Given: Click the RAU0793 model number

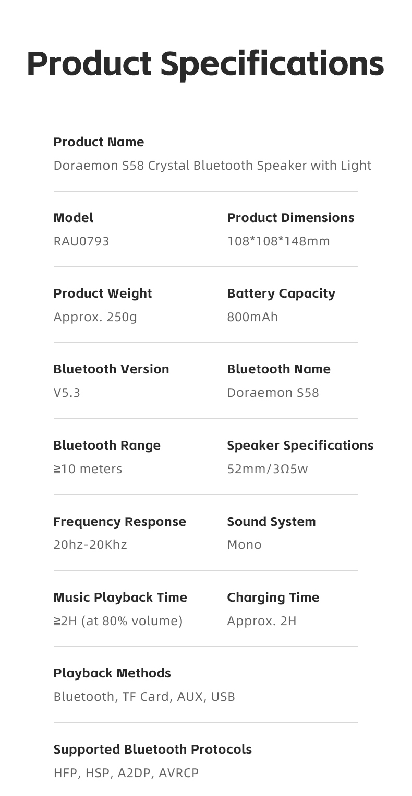Looking at the screenshot, I should tap(81, 241).
